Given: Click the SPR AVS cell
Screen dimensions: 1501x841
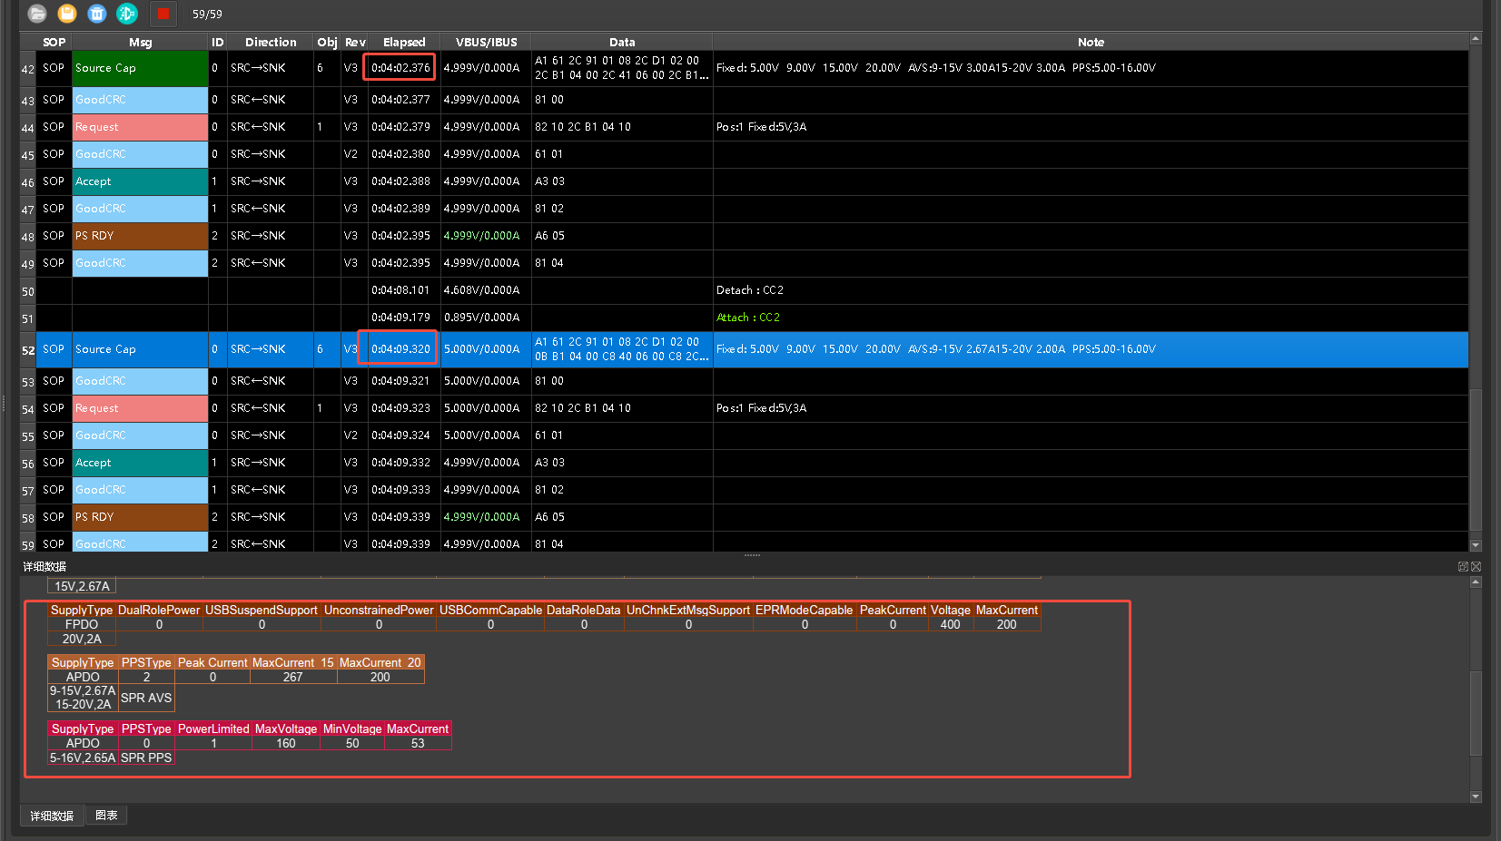Looking at the screenshot, I should (146, 698).
